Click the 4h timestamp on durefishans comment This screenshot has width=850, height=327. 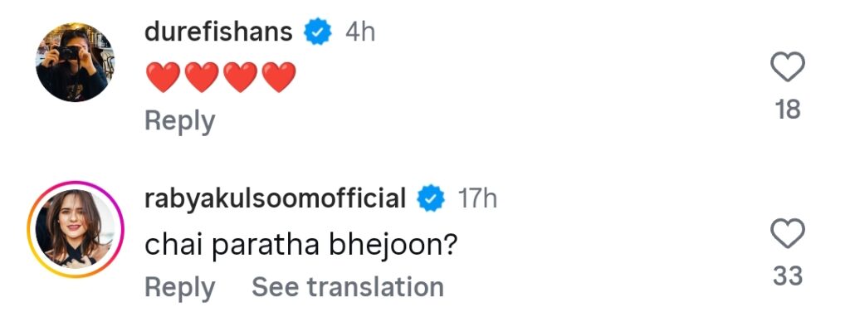coord(360,33)
